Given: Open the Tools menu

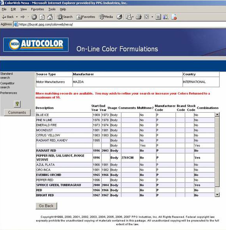Looking at the screenshot, I should (x=52, y=9).
